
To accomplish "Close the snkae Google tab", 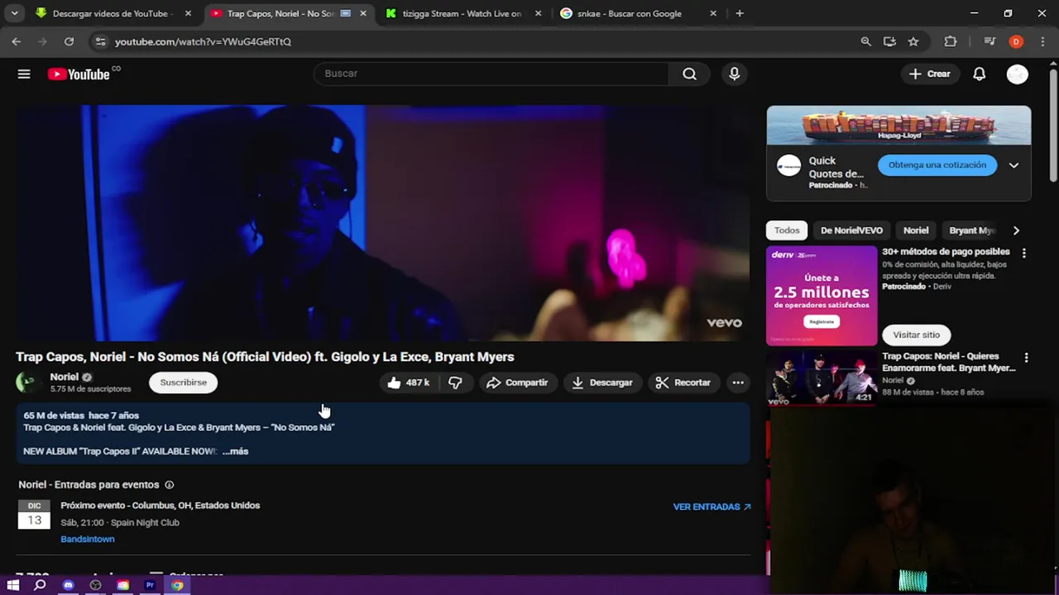I will tap(713, 13).
